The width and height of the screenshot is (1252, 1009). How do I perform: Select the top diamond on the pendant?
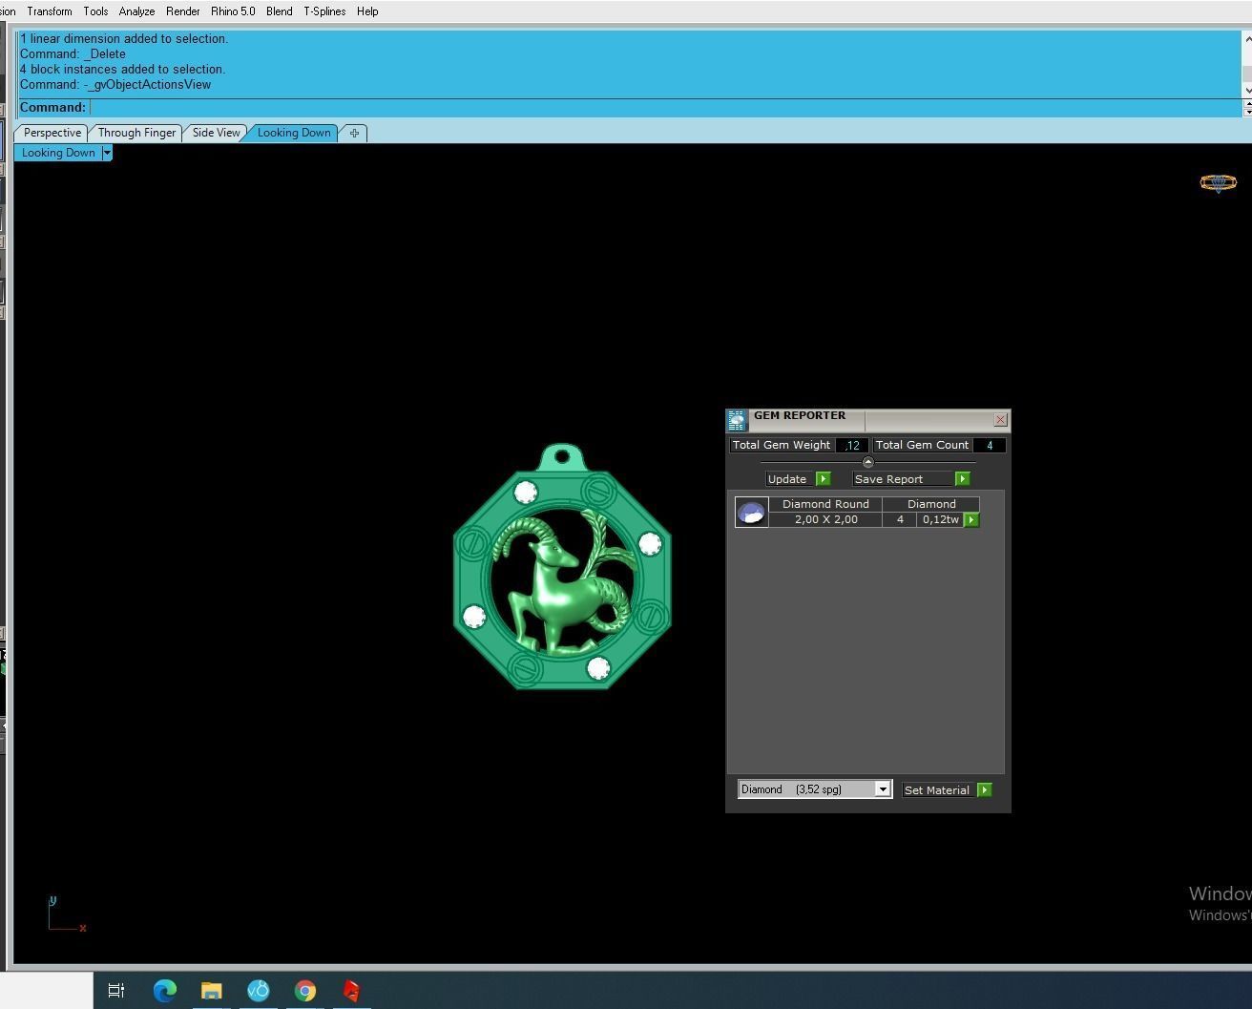coord(526,493)
